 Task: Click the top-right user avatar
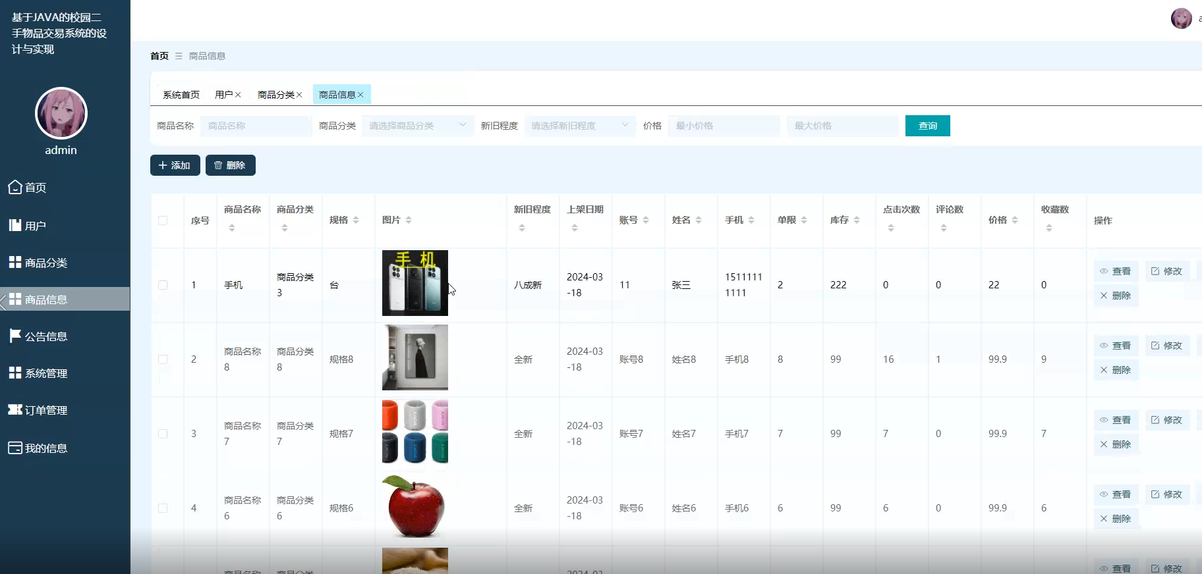point(1181,18)
